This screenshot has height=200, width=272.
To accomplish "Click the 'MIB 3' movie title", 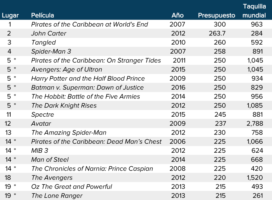I will pos(40,151).
